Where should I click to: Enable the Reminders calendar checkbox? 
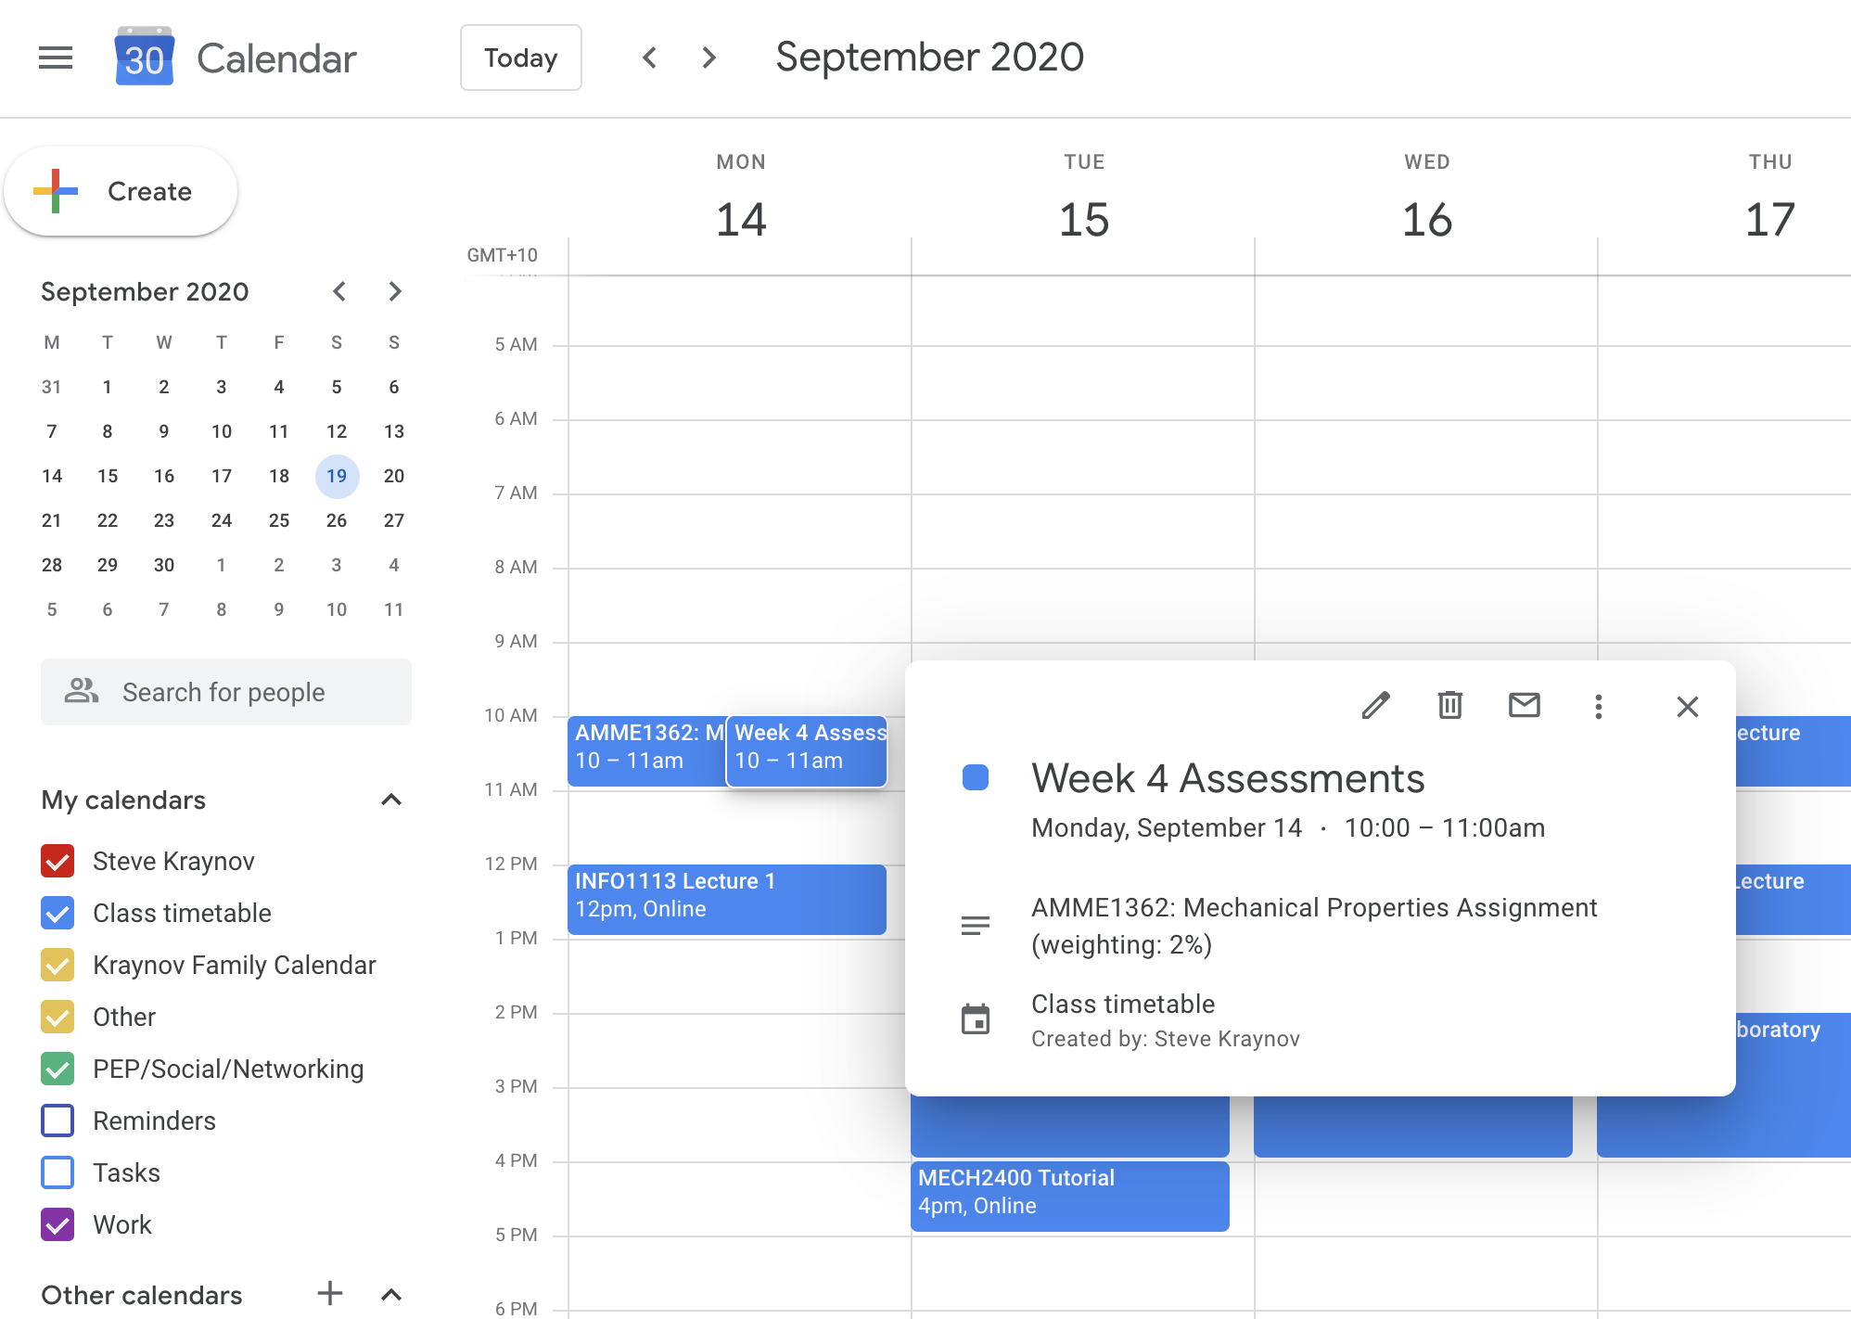[x=57, y=1121]
